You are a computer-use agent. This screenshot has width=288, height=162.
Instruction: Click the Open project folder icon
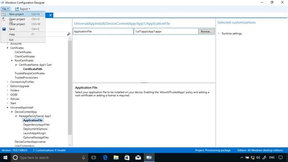[4, 19]
